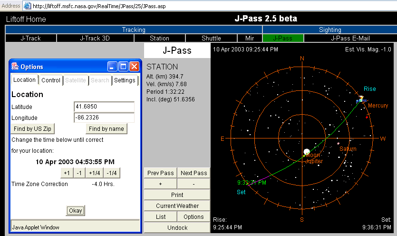This screenshot has height=236, width=397.
Task: Open Current Weather
Action: pyautogui.click(x=177, y=206)
